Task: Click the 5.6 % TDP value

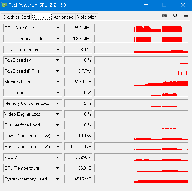Action: coord(78,146)
